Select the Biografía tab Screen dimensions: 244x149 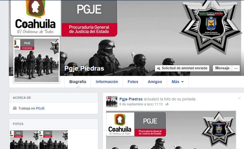78,82
